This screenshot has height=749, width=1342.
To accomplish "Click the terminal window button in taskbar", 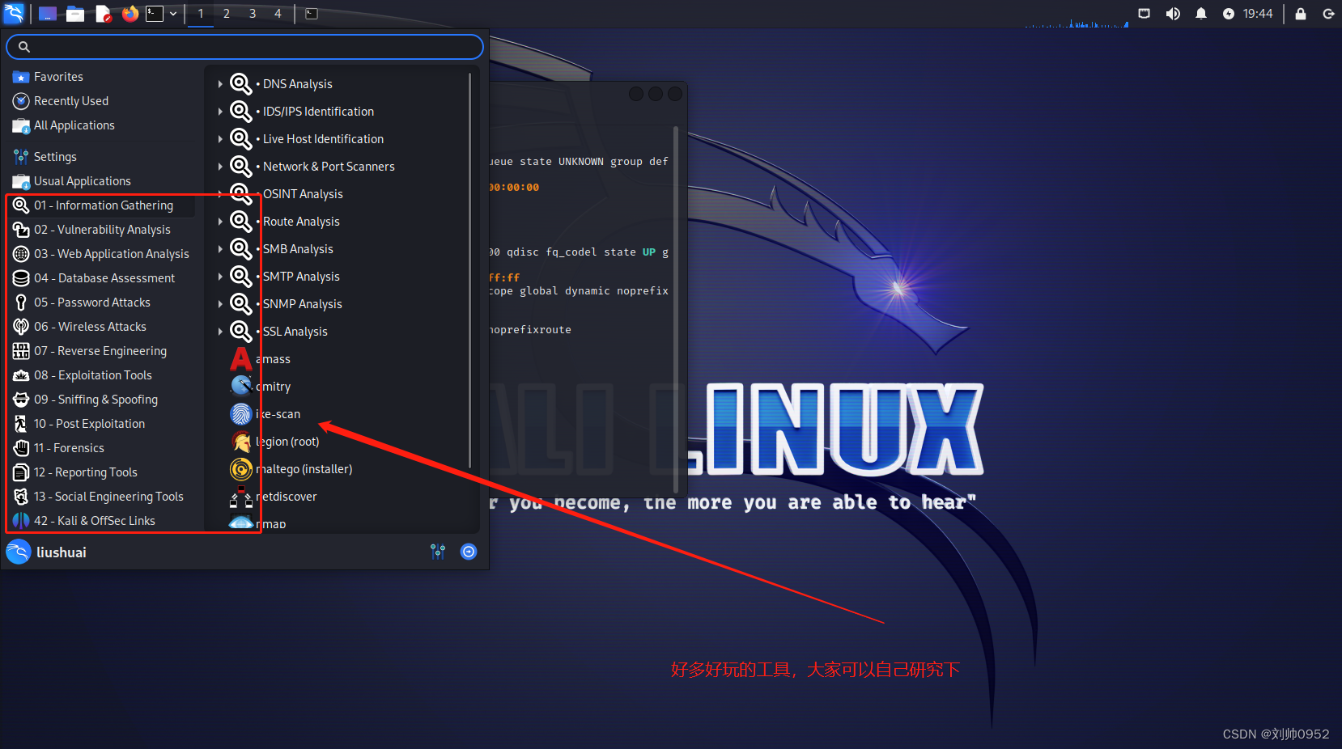I will pyautogui.click(x=312, y=14).
